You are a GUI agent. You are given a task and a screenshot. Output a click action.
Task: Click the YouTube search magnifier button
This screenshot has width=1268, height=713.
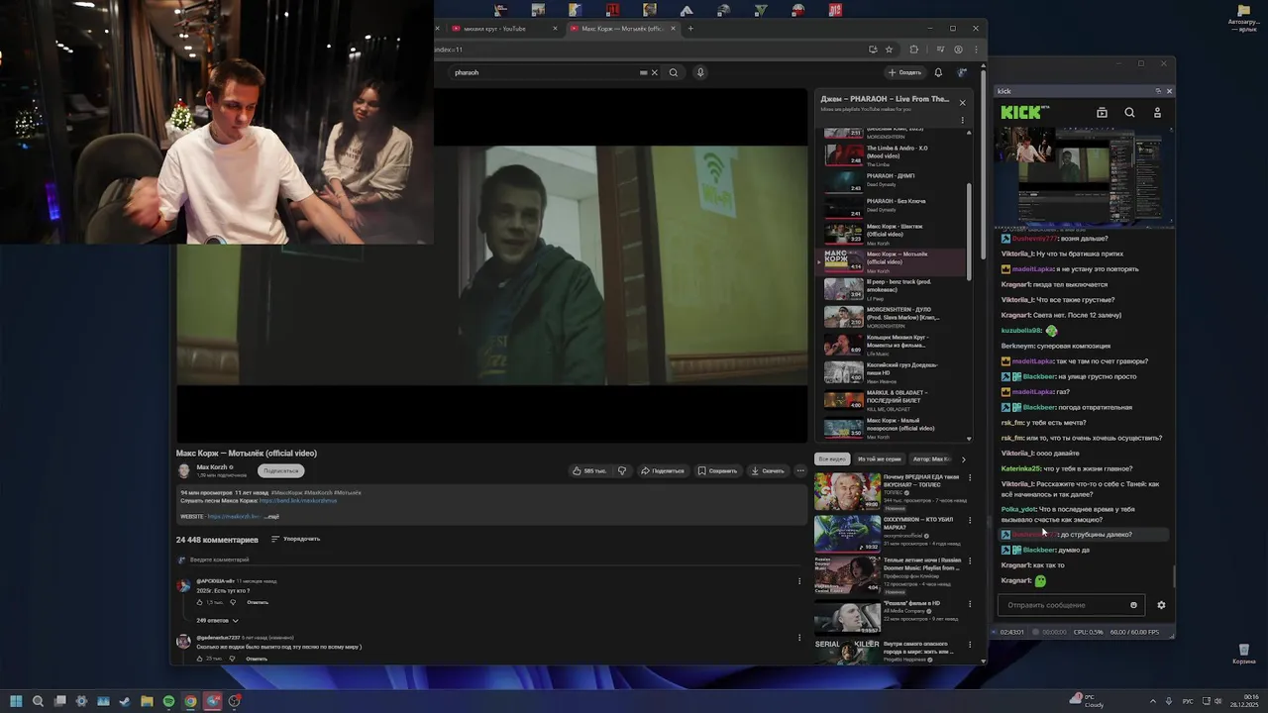(x=674, y=72)
